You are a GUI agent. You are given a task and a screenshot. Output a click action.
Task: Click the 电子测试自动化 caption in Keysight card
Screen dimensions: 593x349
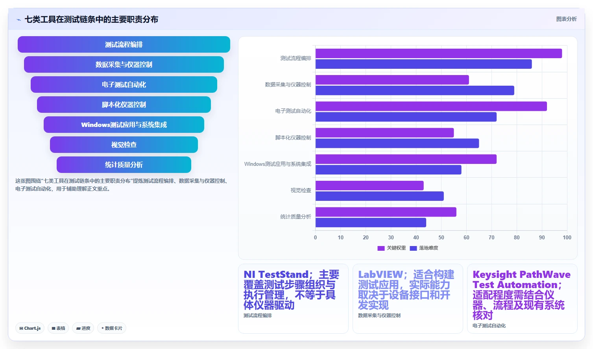[489, 326]
